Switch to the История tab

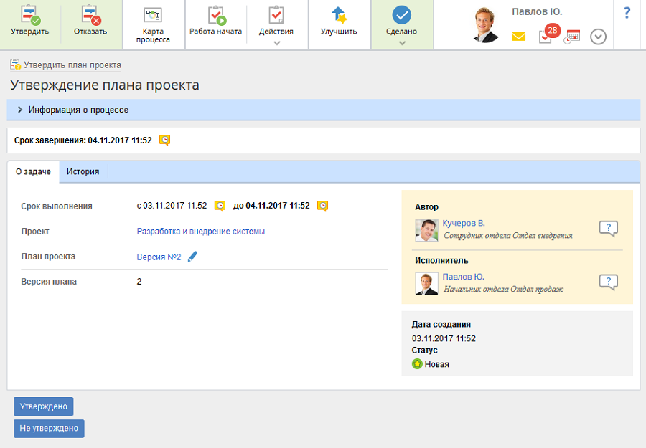(83, 172)
